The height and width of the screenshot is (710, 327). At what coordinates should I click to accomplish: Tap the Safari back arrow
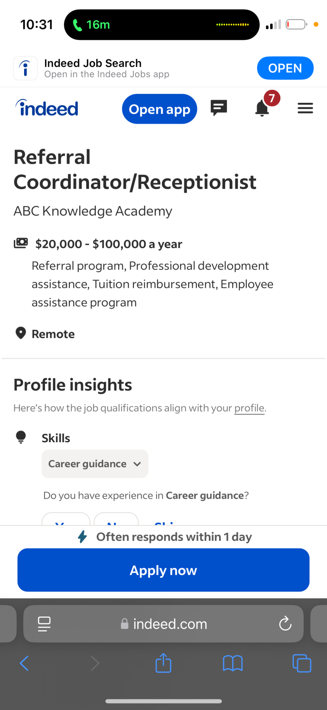click(25, 663)
